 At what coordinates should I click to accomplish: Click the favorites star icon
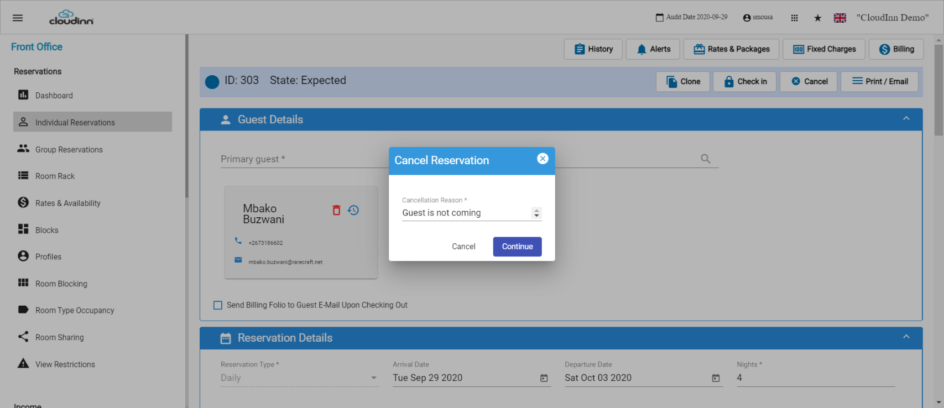click(817, 18)
